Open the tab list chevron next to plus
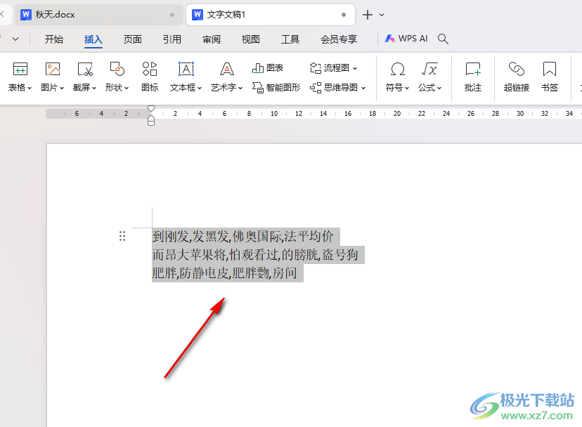The height and width of the screenshot is (427, 582). [x=382, y=15]
